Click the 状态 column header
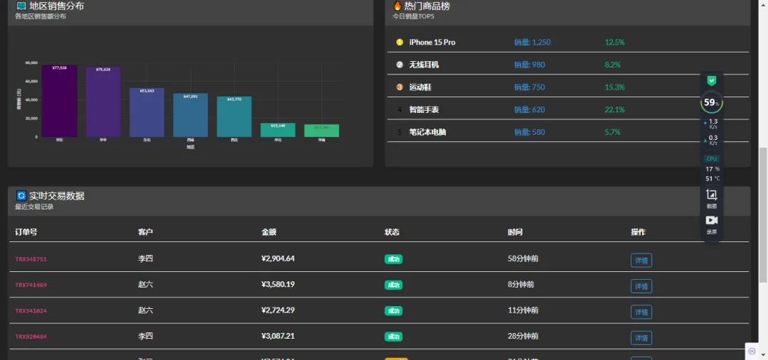Viewport: 768px width, 360px height. tap(392, 232)
